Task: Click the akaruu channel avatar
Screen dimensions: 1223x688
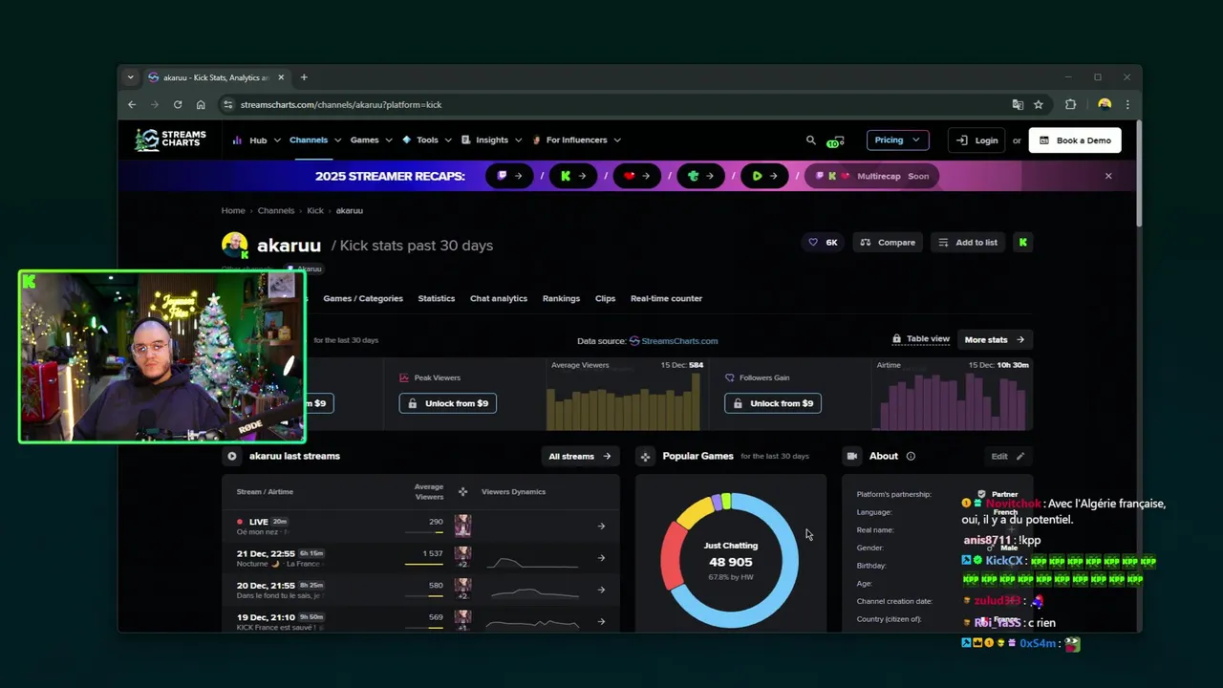Action: click(x=235, y=246)
